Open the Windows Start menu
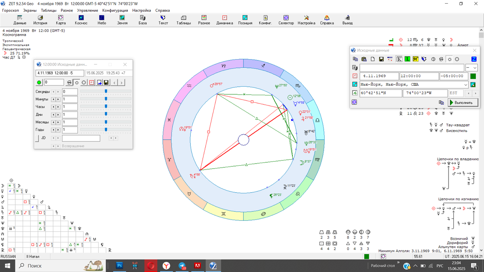The image size is (484, 272). (x=8, y=266)
